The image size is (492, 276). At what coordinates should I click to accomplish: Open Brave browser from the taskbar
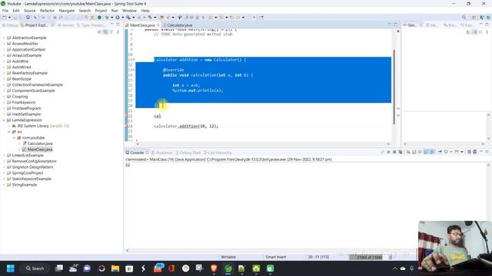click(214, 268)
